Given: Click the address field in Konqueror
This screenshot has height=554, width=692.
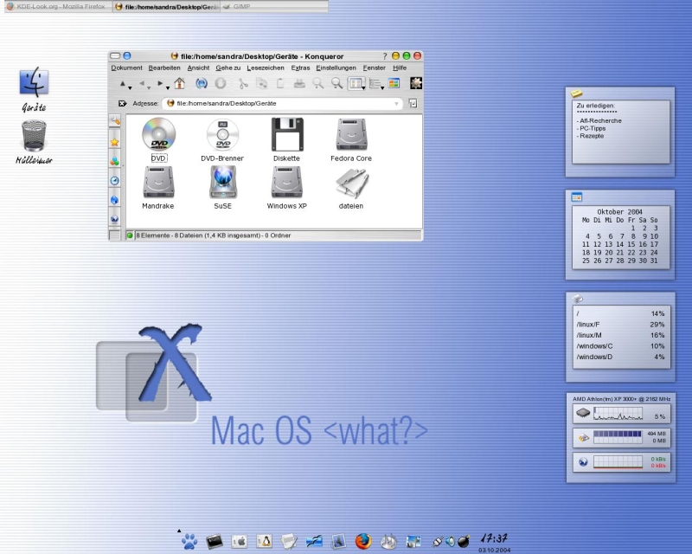Looking at the screenshot, I should (x=283, y=103).
